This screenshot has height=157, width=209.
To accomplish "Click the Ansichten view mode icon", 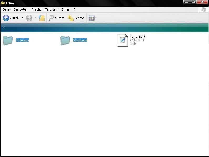I will tap(91, 18).
